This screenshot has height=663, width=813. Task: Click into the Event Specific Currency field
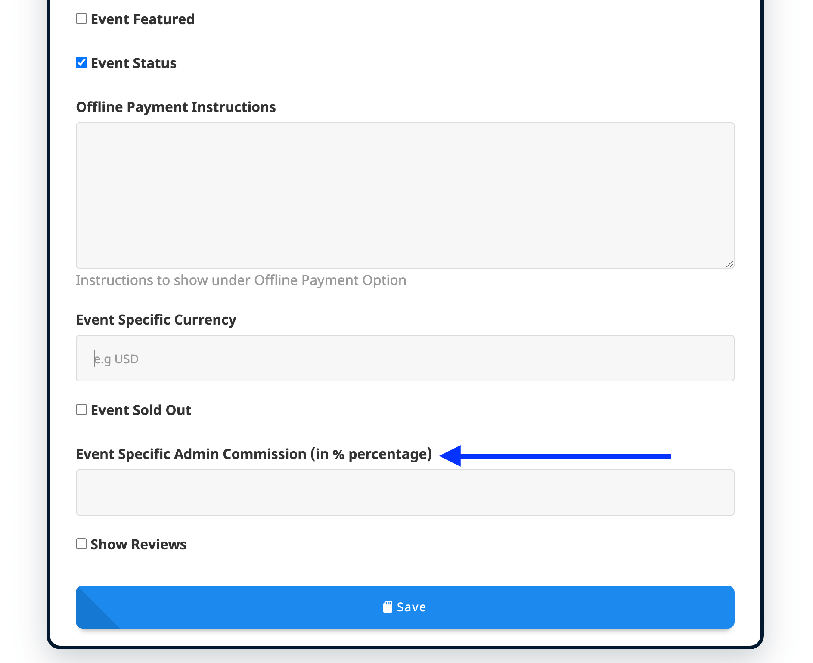(405, 358)
